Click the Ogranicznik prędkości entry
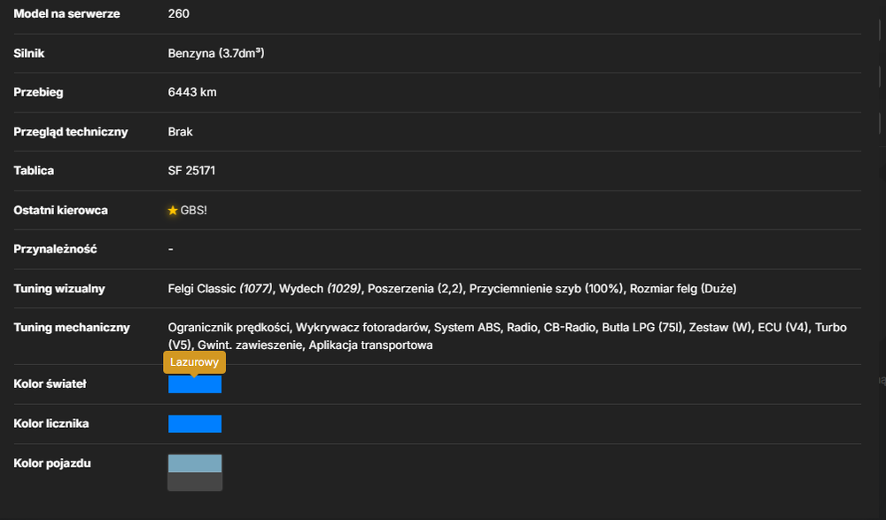 (229, 328)
